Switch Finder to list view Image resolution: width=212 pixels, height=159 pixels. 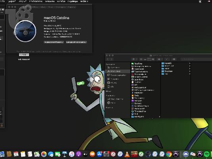click(145, 59)
